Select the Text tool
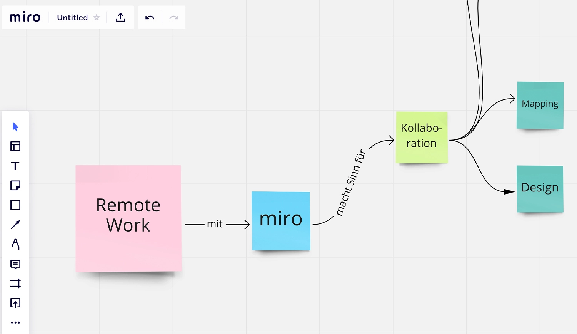 15,166
